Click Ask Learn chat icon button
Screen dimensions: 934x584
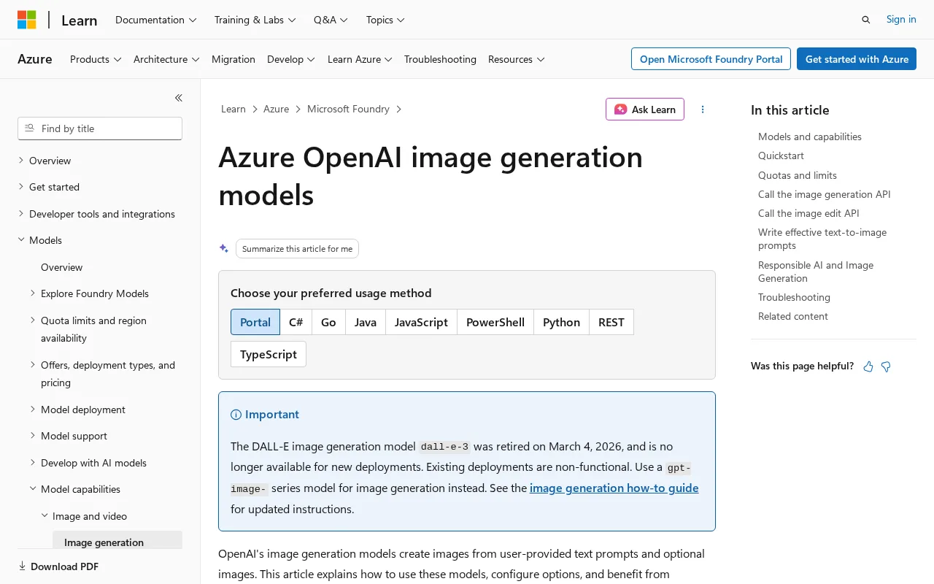645,109
